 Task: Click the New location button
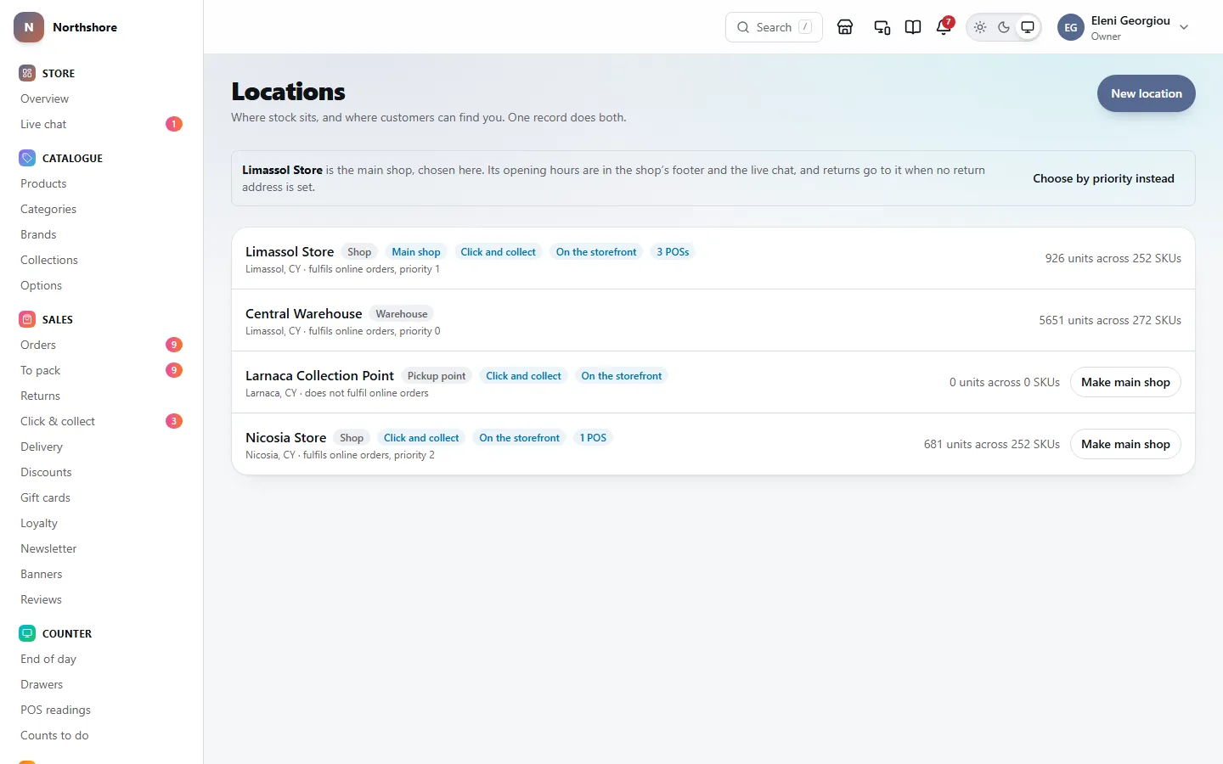(1147, 93)
